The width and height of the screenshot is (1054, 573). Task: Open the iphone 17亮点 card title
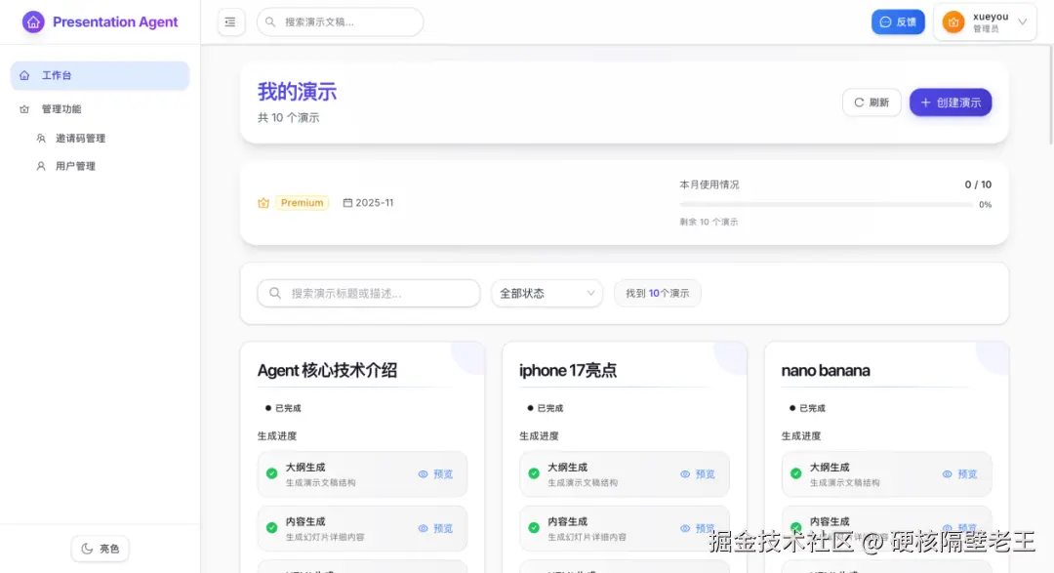[x=568, y=371]
